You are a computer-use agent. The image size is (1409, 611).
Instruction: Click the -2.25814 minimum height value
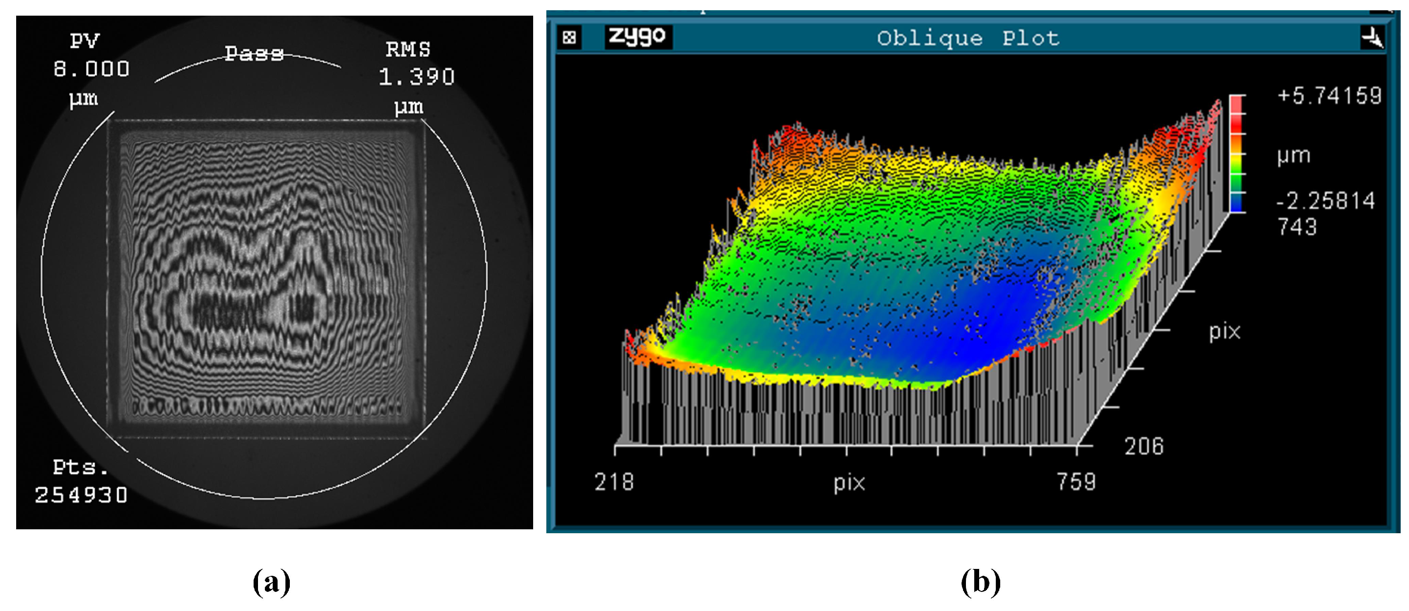click(1325, 201)
